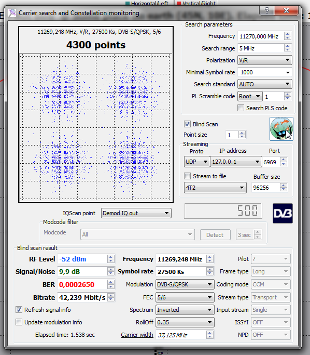Click the 4300 points heading
Viewport: 310px width, 355px height.
(x=96, y=45)
